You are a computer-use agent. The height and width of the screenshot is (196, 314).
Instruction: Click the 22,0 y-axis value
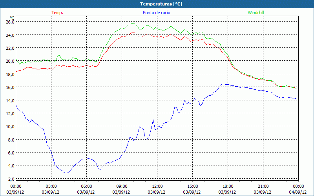click(x=10, y=48)
